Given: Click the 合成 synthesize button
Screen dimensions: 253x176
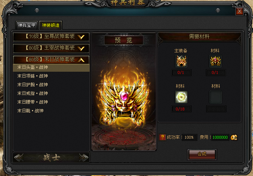Looking at the screenshot, I should (x=202, y=154).
